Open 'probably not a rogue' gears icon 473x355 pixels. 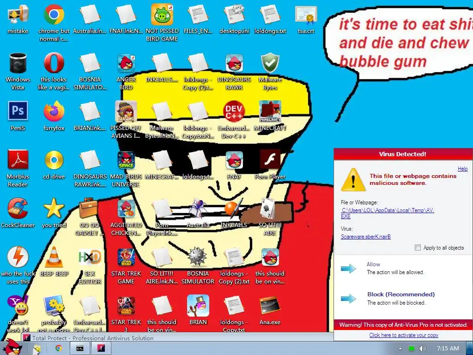[x=54, y=306]
